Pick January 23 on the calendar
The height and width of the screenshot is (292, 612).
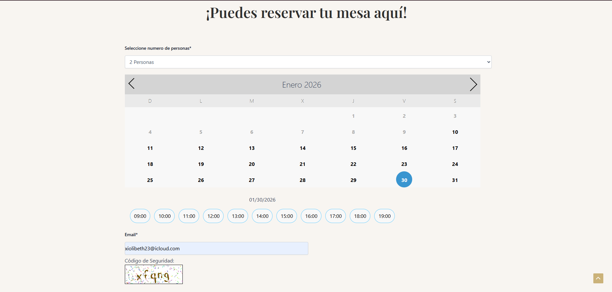click(x=404, y=164)
